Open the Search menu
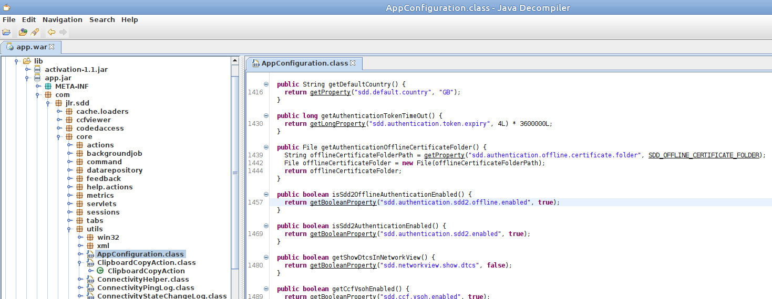 [x=102, y=19]
